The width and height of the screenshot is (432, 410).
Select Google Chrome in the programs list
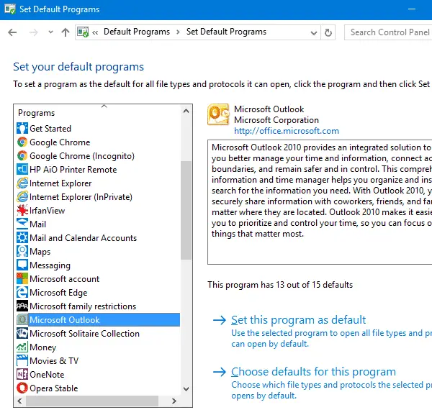pyautogui.click(x=98, y=142)
